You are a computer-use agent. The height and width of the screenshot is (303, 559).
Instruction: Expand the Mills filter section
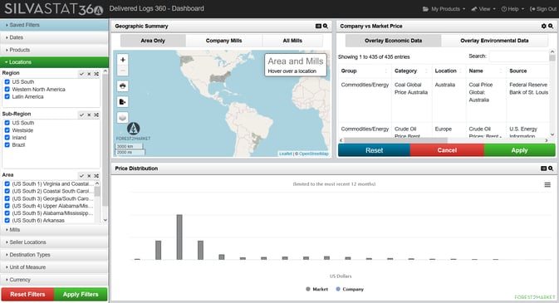coord(54,230)
